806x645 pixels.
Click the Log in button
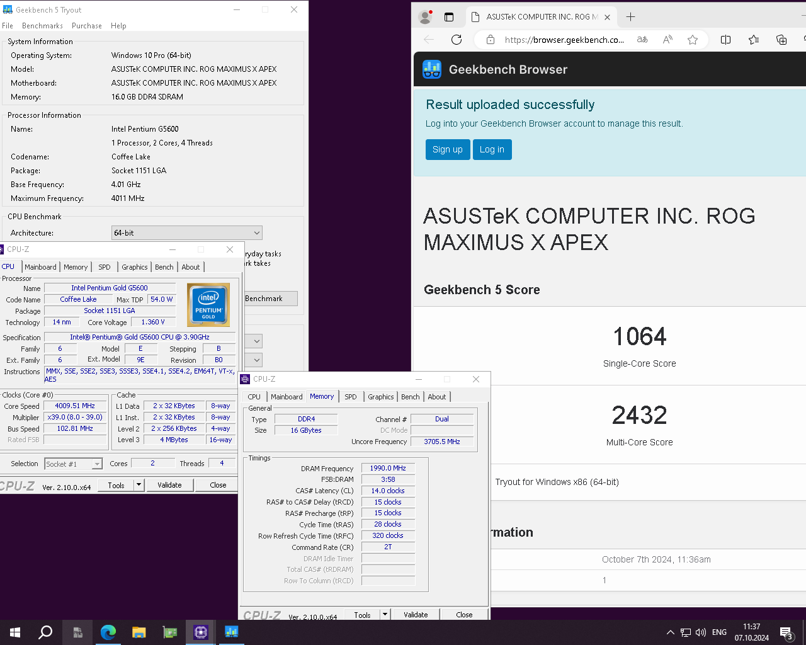tap(492, 149)
